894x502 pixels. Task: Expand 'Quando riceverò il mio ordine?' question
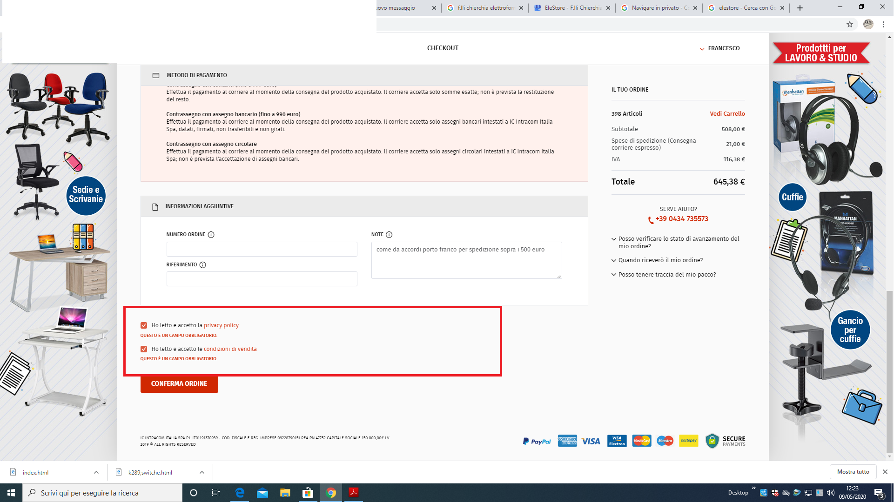660,260
